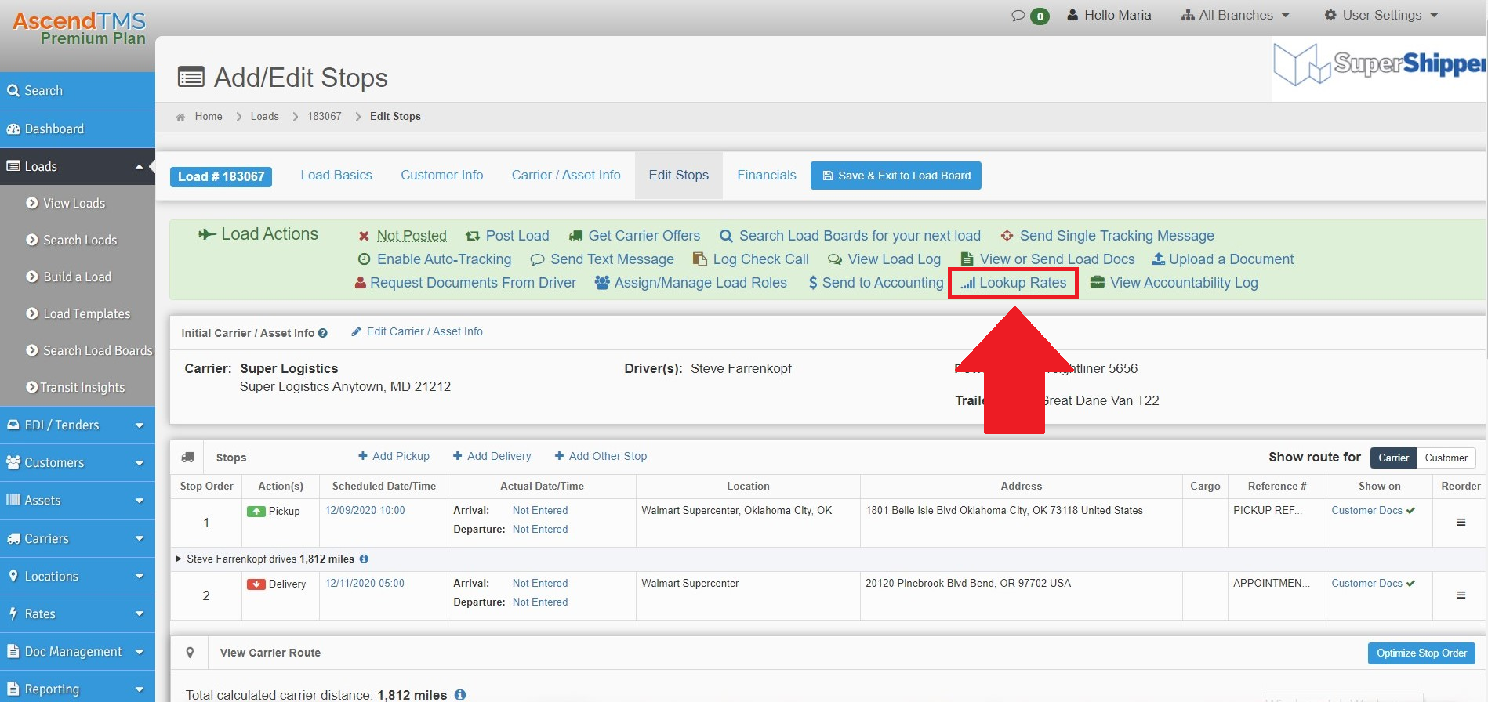
Task: Click the Lookup Rates link
Action: click(x=1014, y=283)
